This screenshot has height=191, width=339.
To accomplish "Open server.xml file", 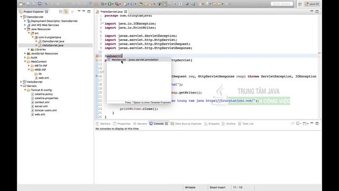I will (41, 106).
